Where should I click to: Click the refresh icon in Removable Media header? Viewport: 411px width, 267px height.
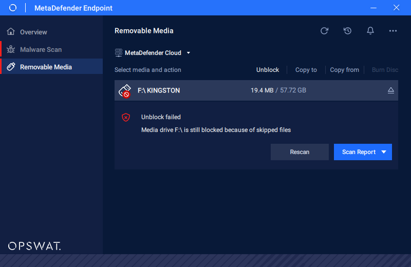[x=324, y=31]
